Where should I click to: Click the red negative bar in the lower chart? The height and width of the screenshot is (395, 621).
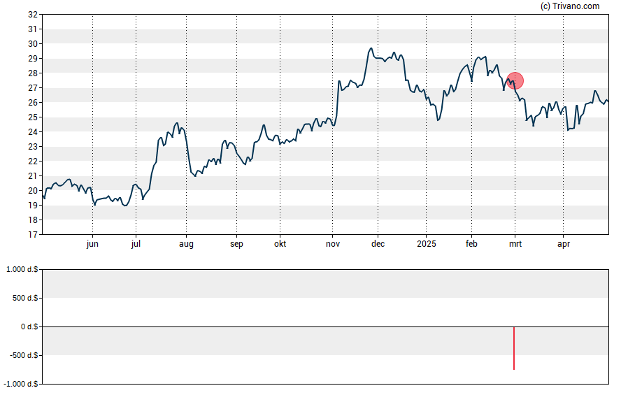pos(514,348)
